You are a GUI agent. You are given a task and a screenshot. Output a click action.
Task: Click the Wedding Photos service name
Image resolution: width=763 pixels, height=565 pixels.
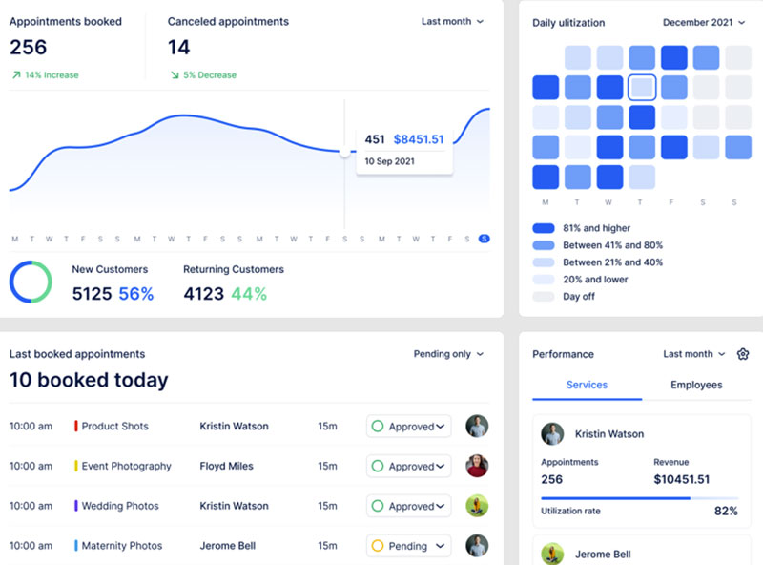[120, 506]
